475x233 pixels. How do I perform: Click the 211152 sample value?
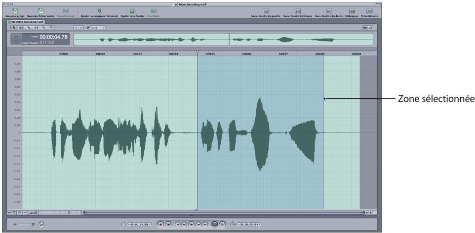[x=46, y=42]
